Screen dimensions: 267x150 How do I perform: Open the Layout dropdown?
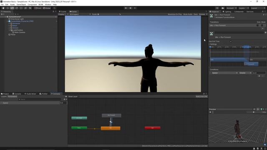[258, 8]
